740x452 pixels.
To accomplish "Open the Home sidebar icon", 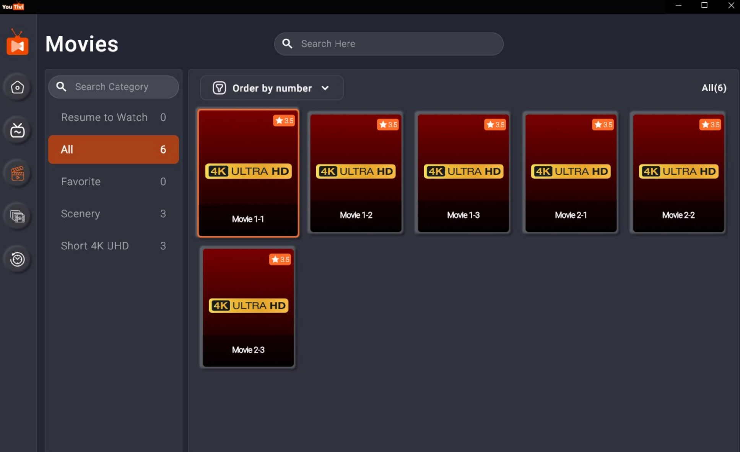I will tap(17, 88).
